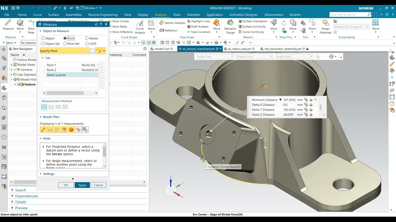This screenshot has height=222, width=396.
Task: Click the Point Dialog icon beside Specify Point
Action: [x=92, y=51]
